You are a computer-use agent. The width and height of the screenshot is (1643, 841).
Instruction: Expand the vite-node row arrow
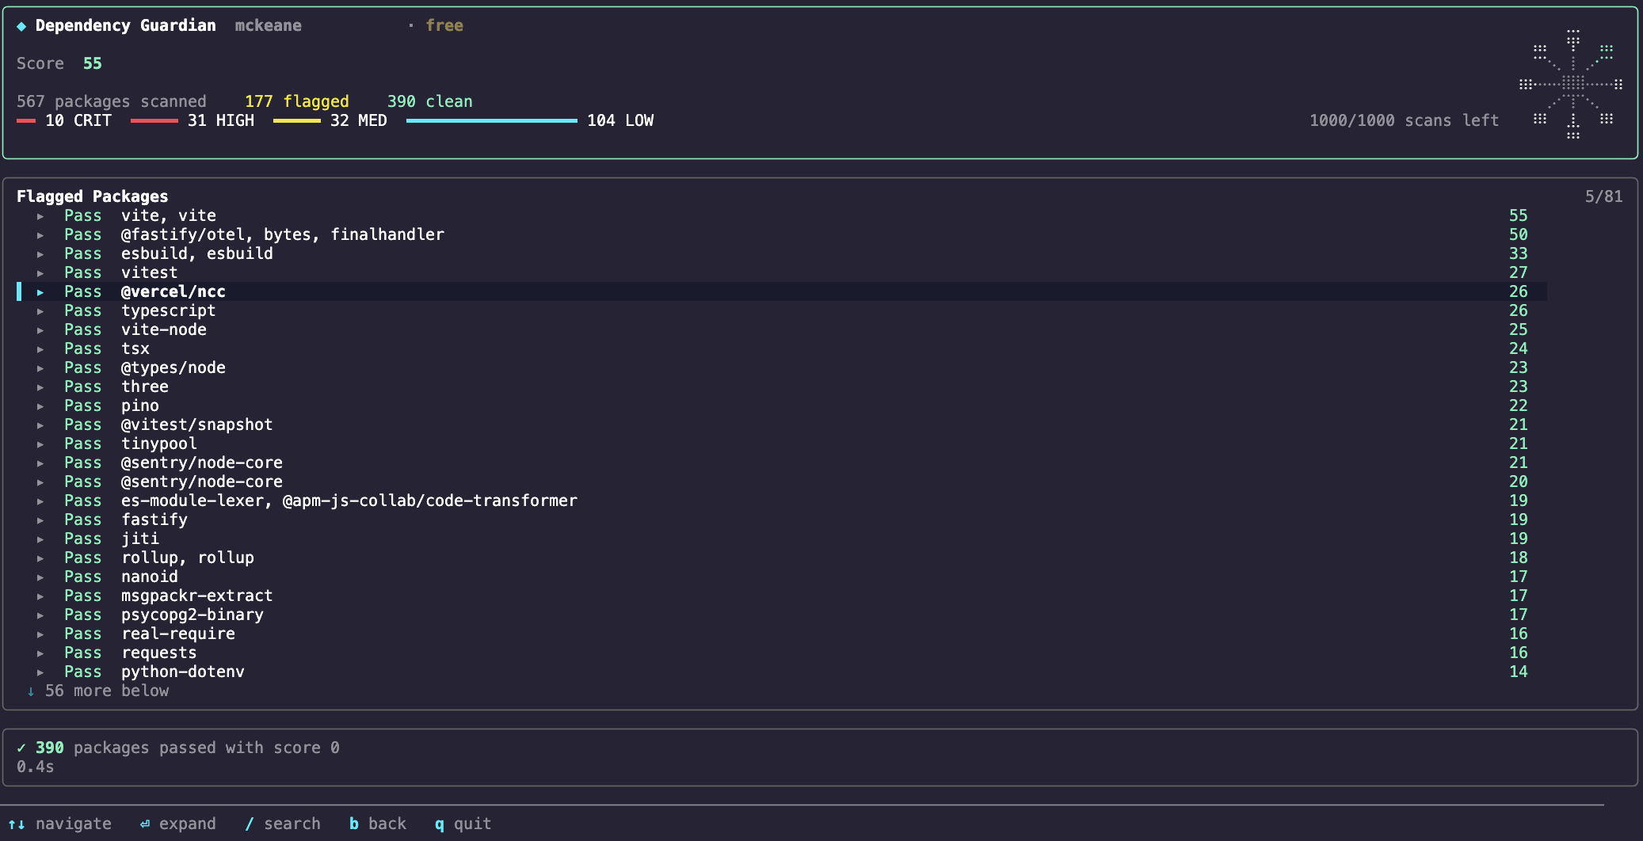tap(40, 329)
